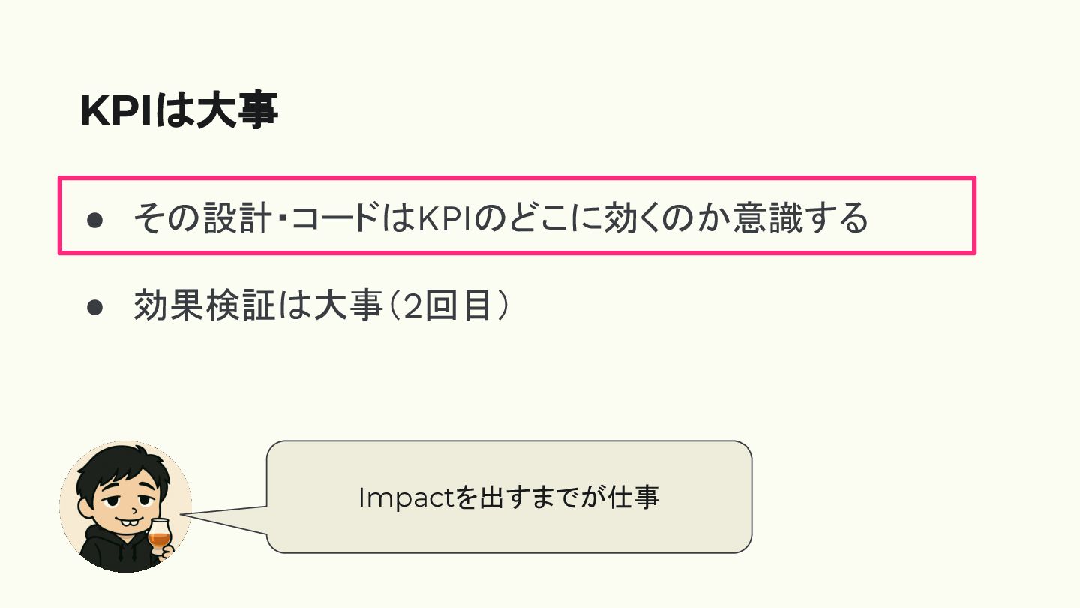
Task: Click the bullet dot before 効果検証
Action: (x=94, y=308)
